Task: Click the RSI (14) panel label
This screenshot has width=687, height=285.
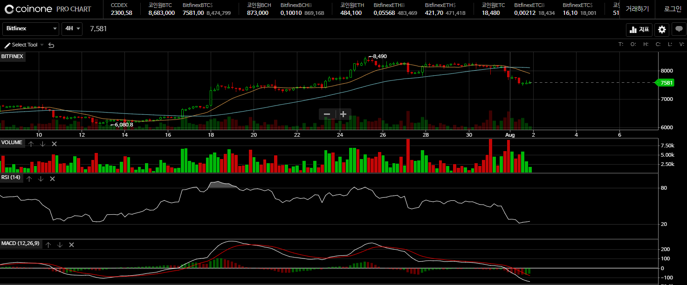Action: pos(11,178)
